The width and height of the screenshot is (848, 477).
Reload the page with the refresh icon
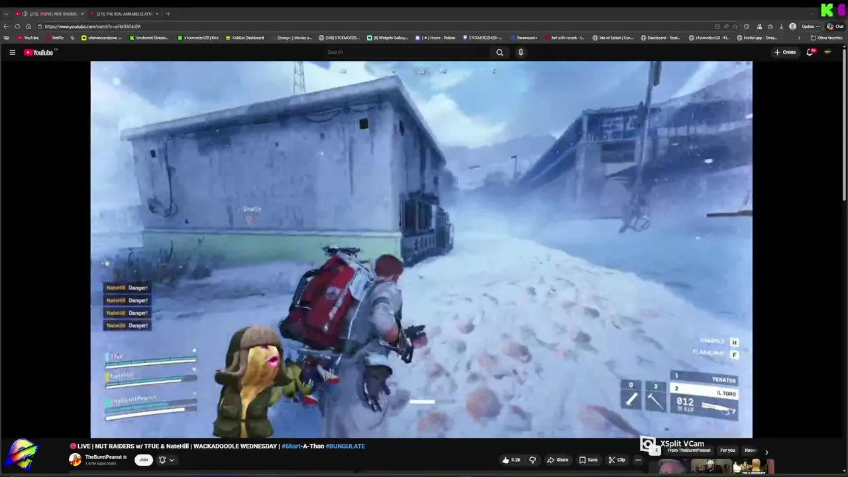click(18, 26)
